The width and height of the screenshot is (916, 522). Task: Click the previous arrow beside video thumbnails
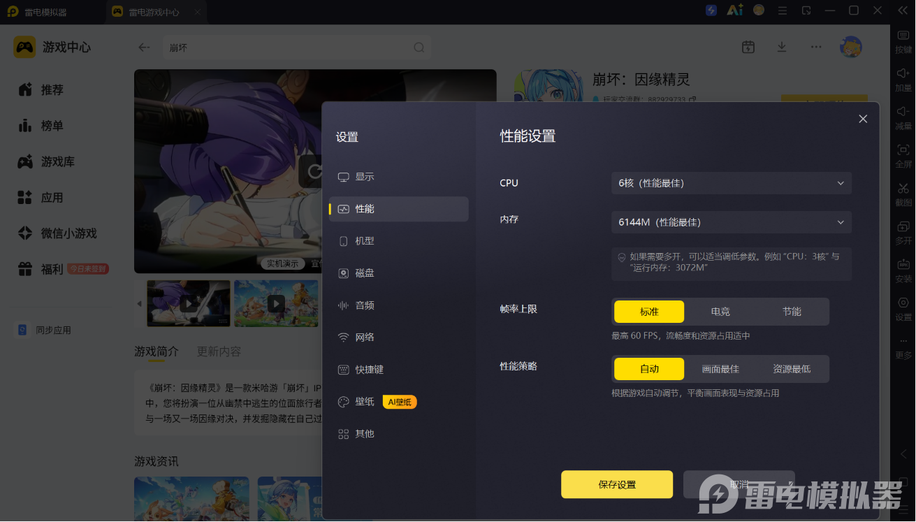click(x=139, y=304)
